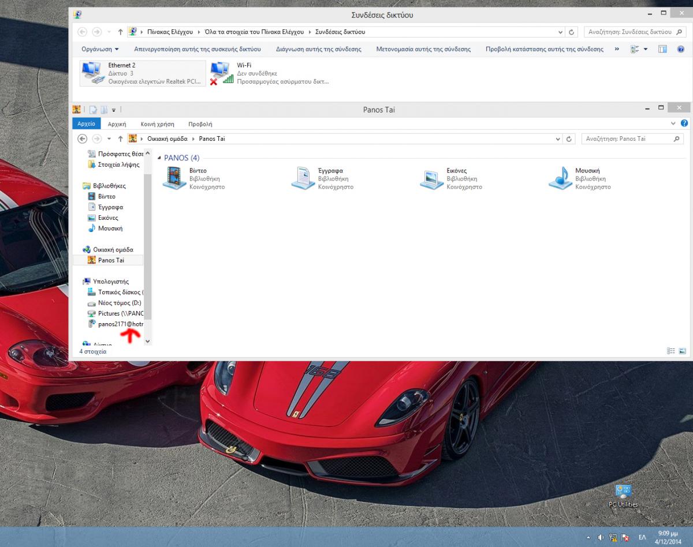Open the Οργάνωση dropdown menu

100,49
